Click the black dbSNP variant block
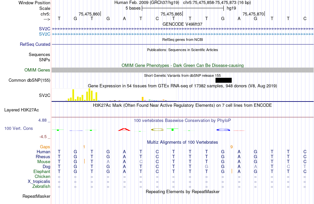 pyautogui.click(x=223, y=80)
